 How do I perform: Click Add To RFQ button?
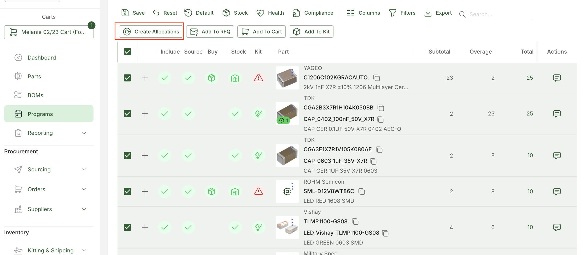(210, 32)
